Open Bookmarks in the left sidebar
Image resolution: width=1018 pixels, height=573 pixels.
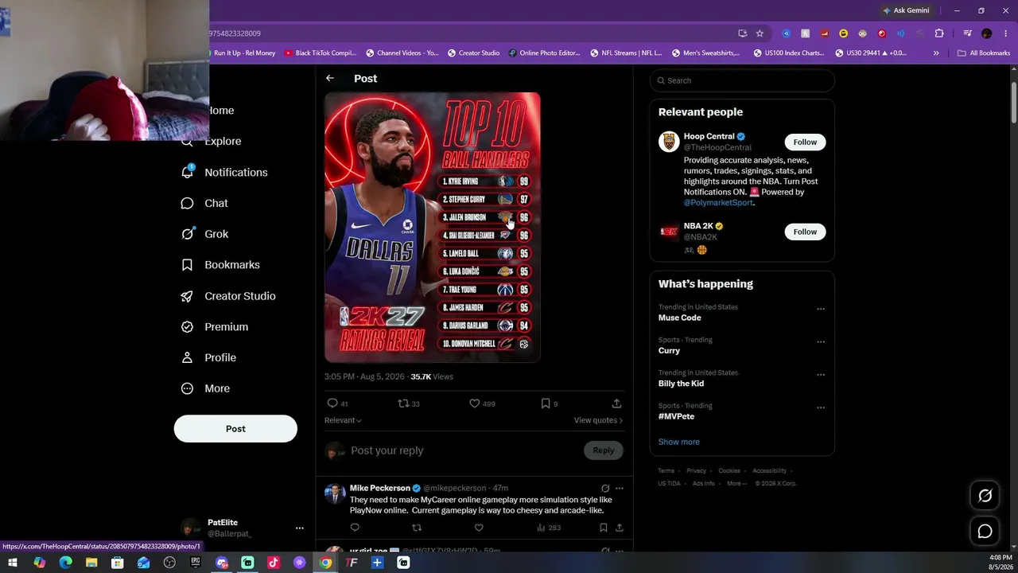(x=221, y=265)
